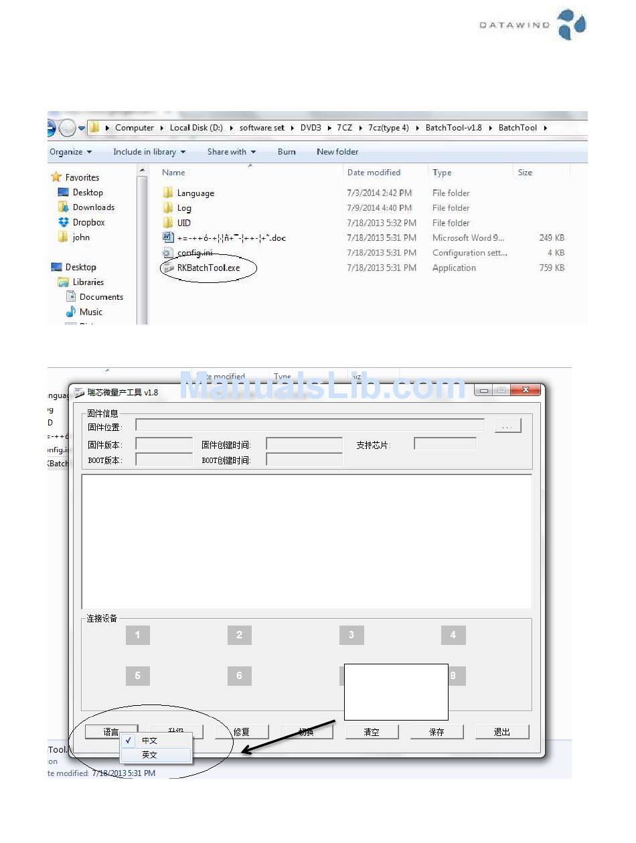Open Downloads in Favorites sidebar
Image resolution: width=636 pixels, height=843 pixels.
(x=93, y=207)
